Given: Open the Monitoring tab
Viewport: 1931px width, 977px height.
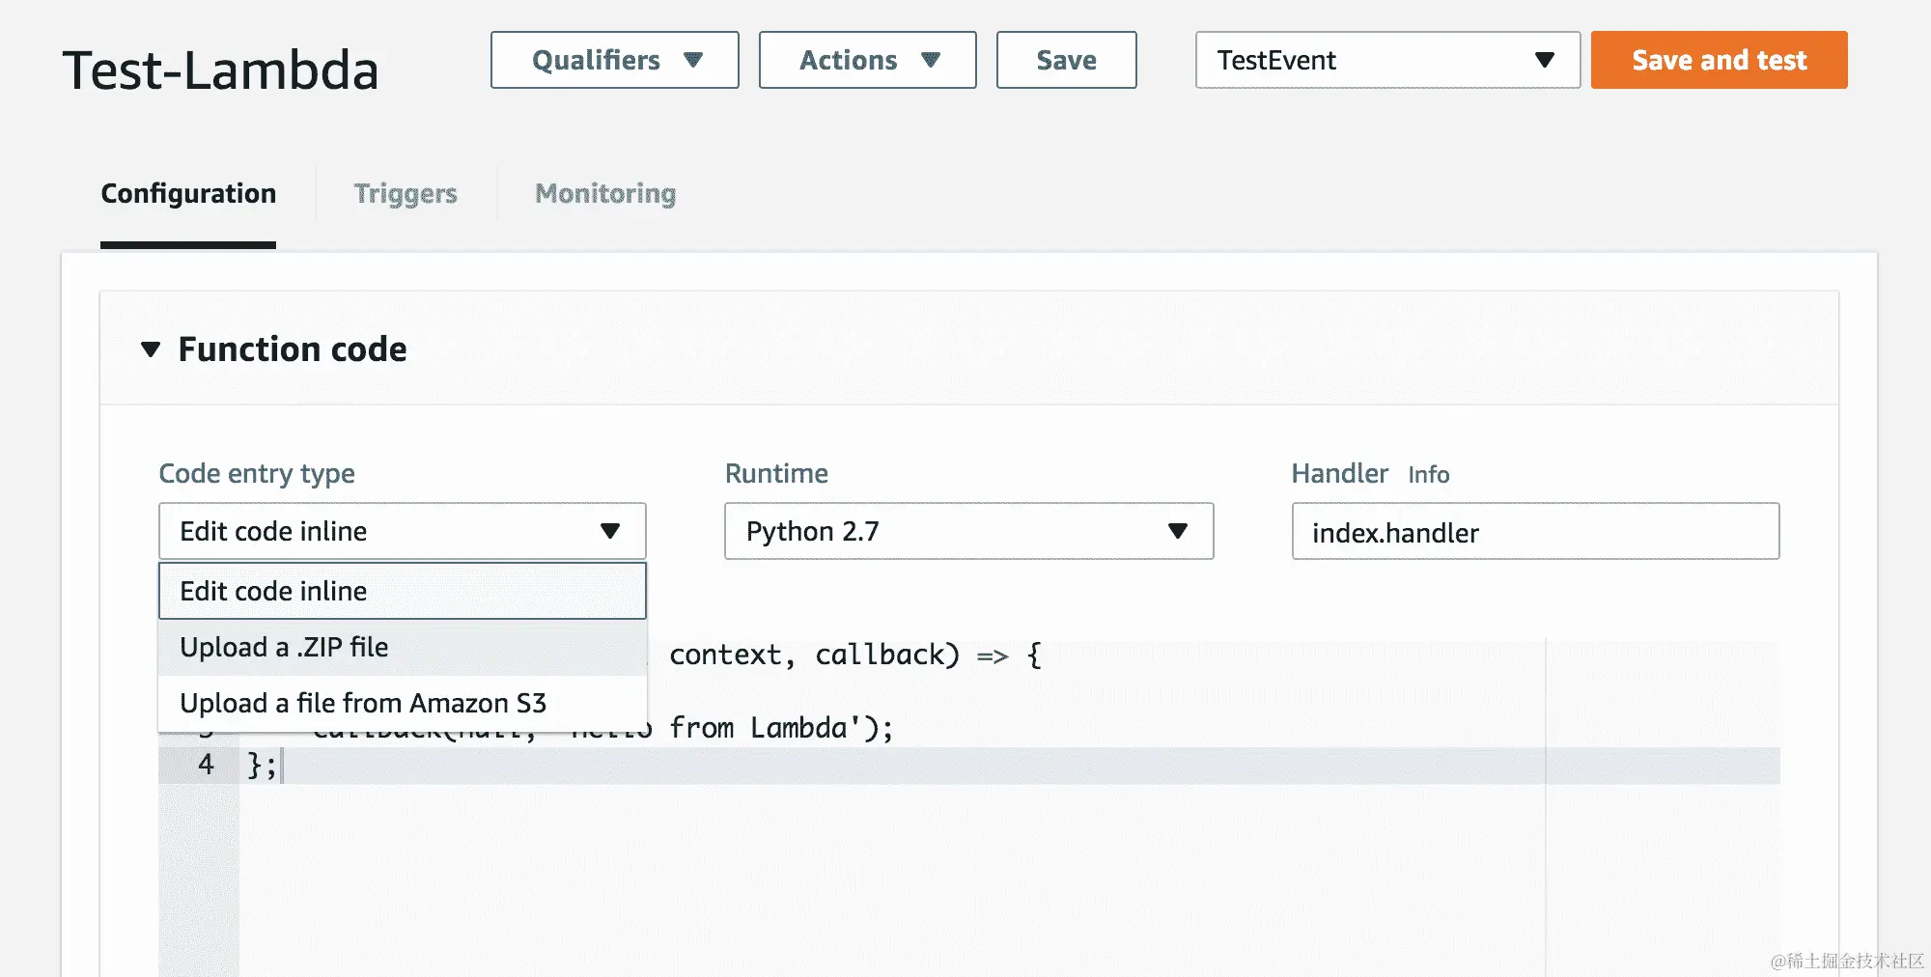Looking at the screenshot, I should [605, 194].
